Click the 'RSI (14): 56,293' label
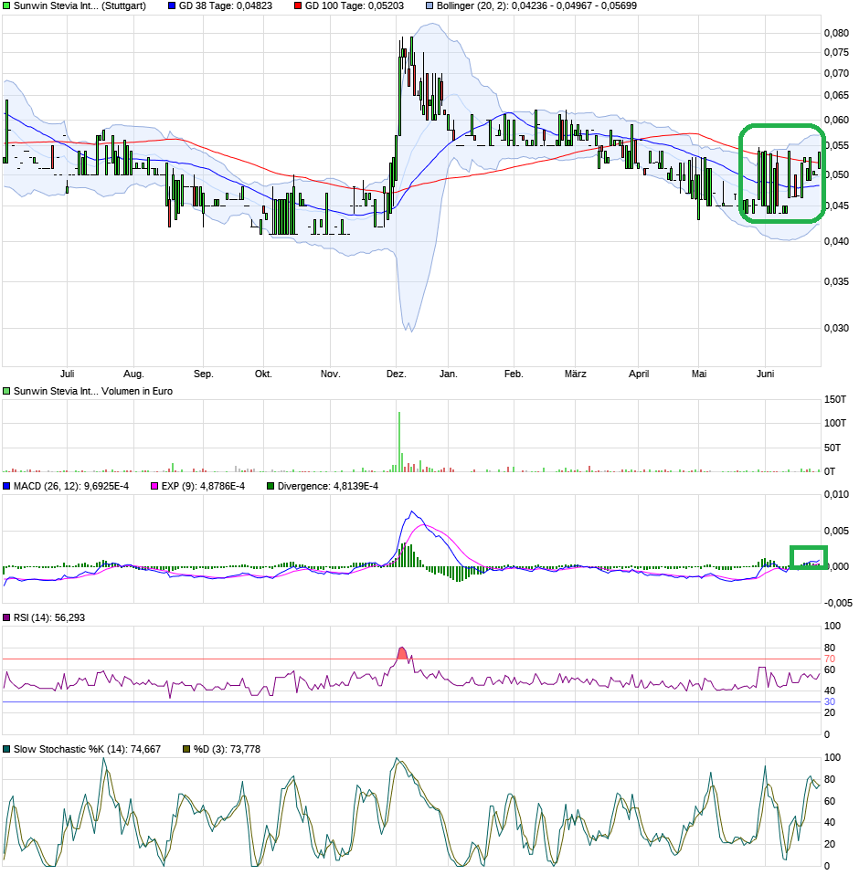The width and height of the screenshot is (859, 875). (x=49, y=617)
